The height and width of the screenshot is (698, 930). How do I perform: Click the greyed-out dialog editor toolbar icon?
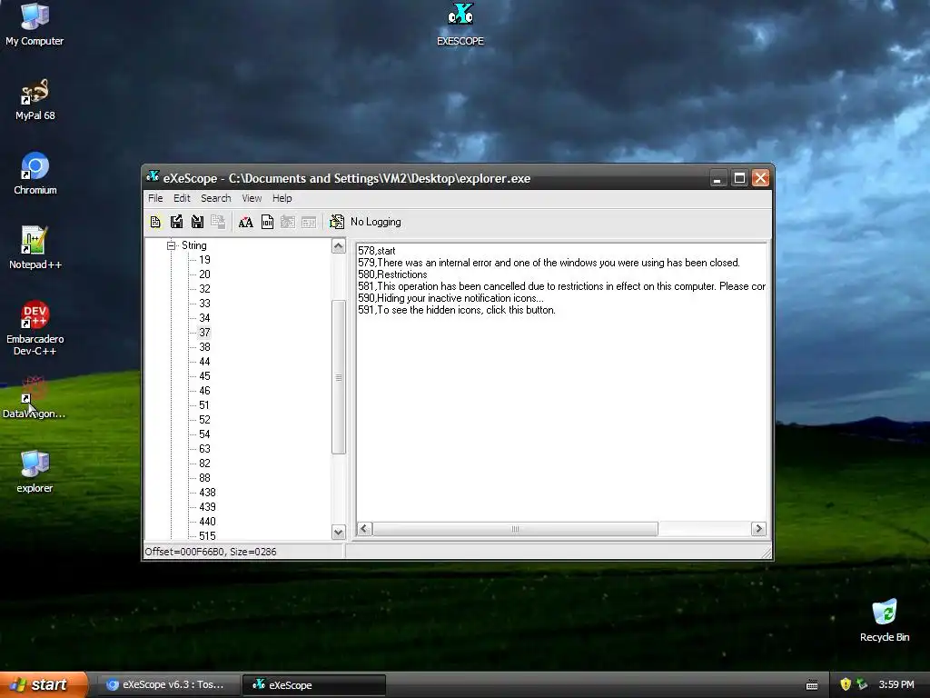coord(288,222)
